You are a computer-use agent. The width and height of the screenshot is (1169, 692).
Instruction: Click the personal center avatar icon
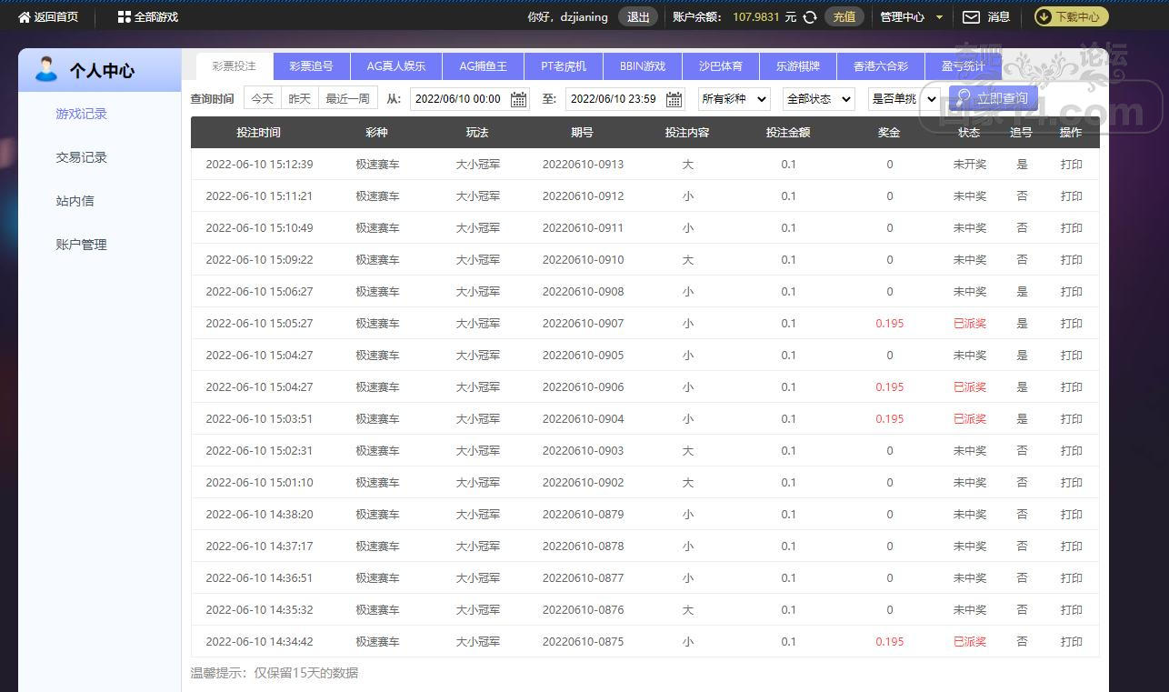click(x=45, y=69)
